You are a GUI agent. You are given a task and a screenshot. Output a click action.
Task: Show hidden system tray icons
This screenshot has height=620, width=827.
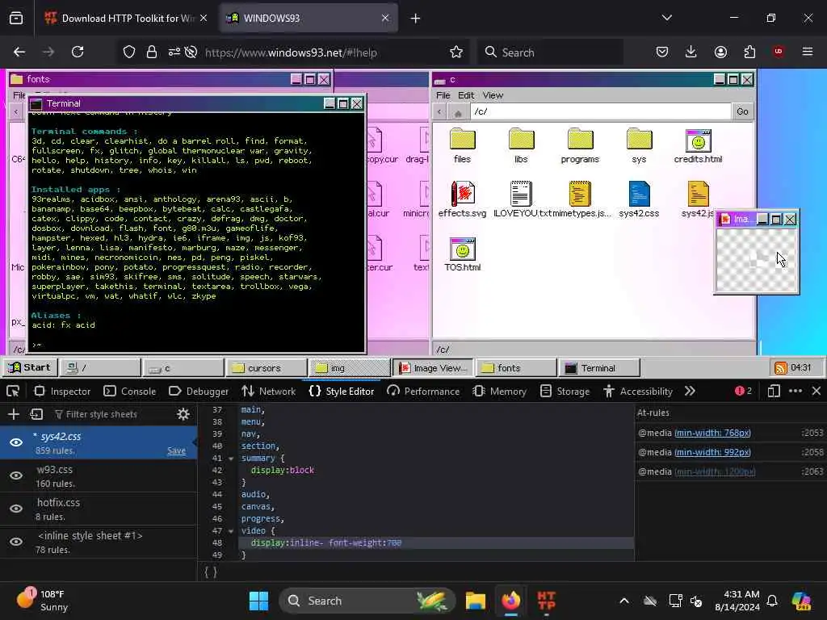624,601
